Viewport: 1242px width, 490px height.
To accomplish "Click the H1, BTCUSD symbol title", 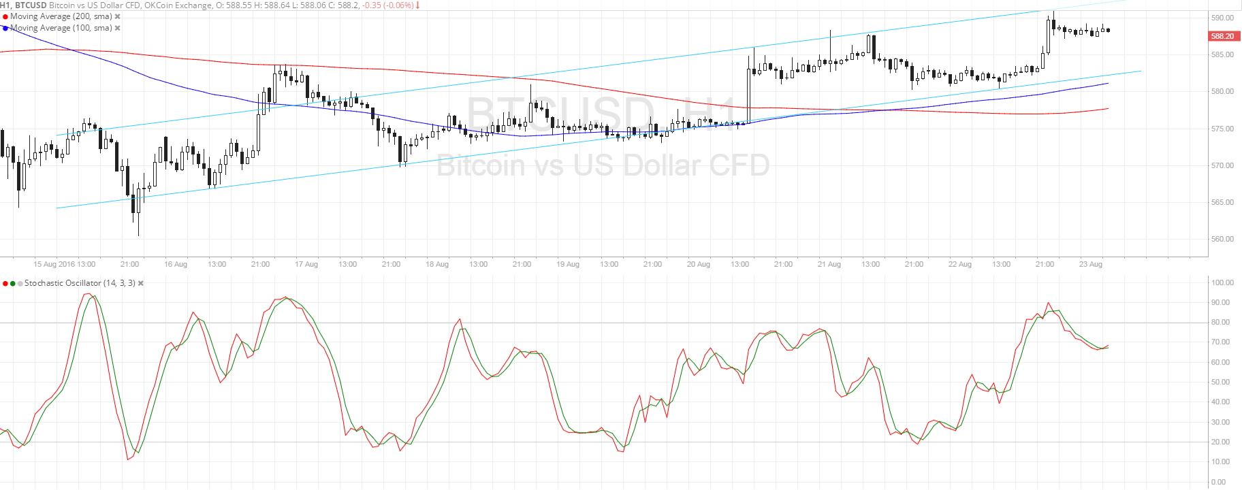I will [24, 5].
